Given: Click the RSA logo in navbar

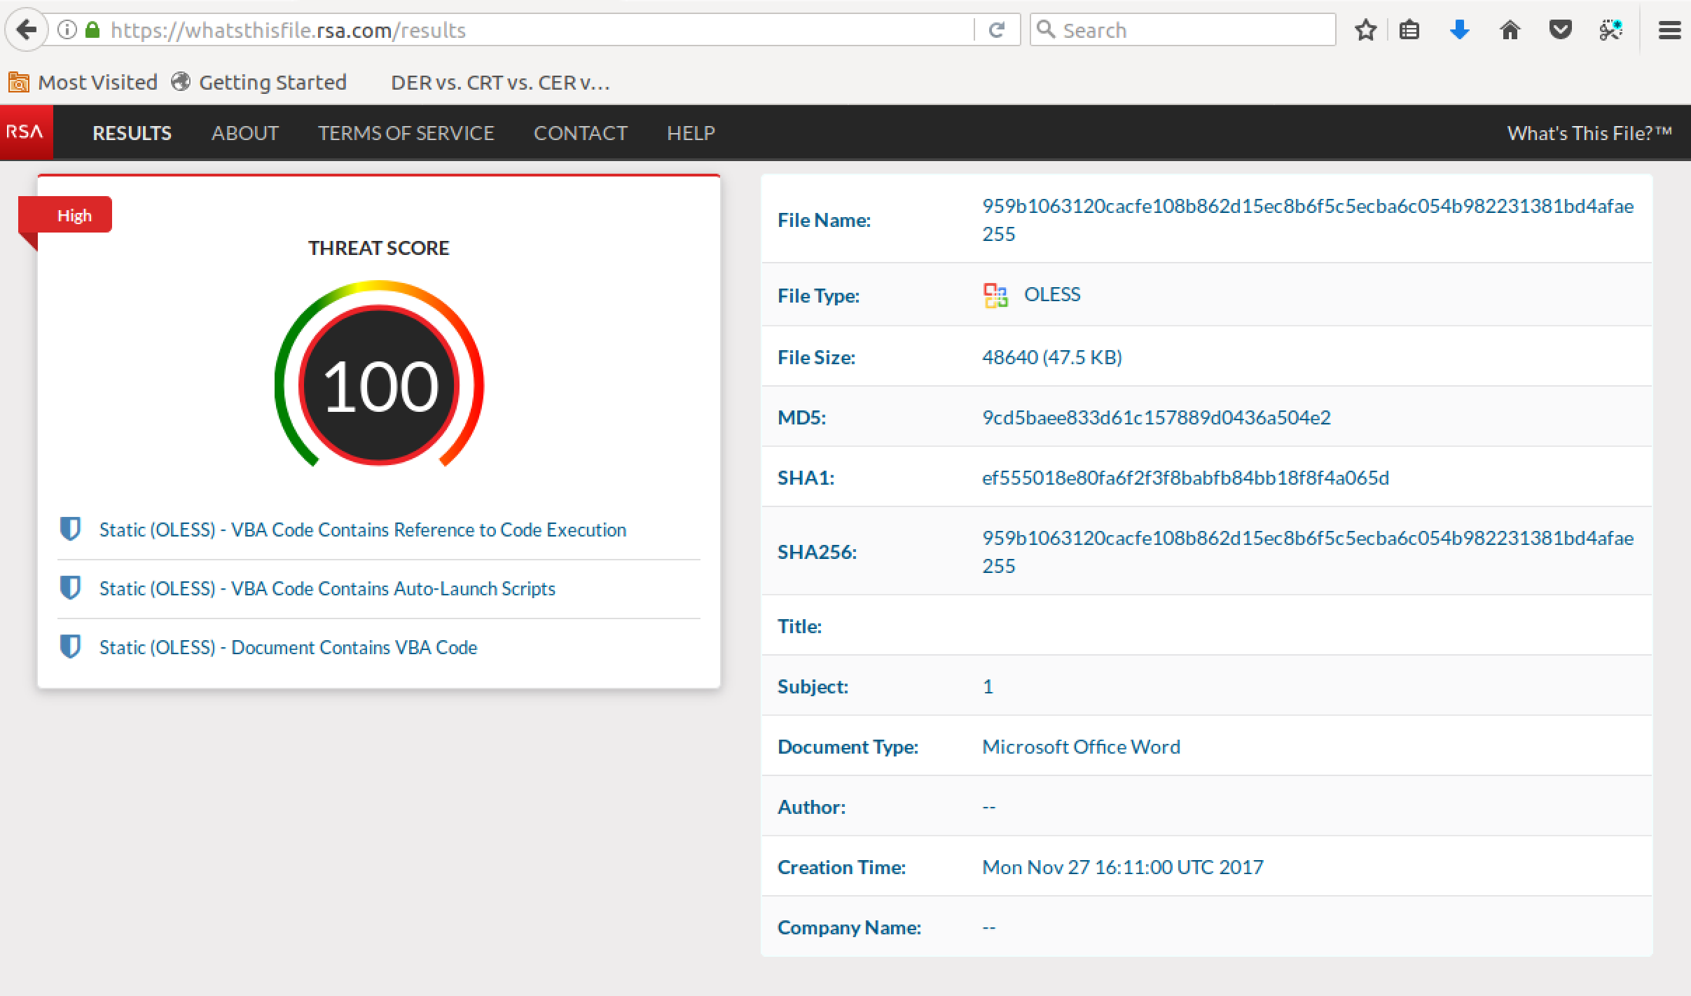Looking at the screenshot, I should [26, 132].
